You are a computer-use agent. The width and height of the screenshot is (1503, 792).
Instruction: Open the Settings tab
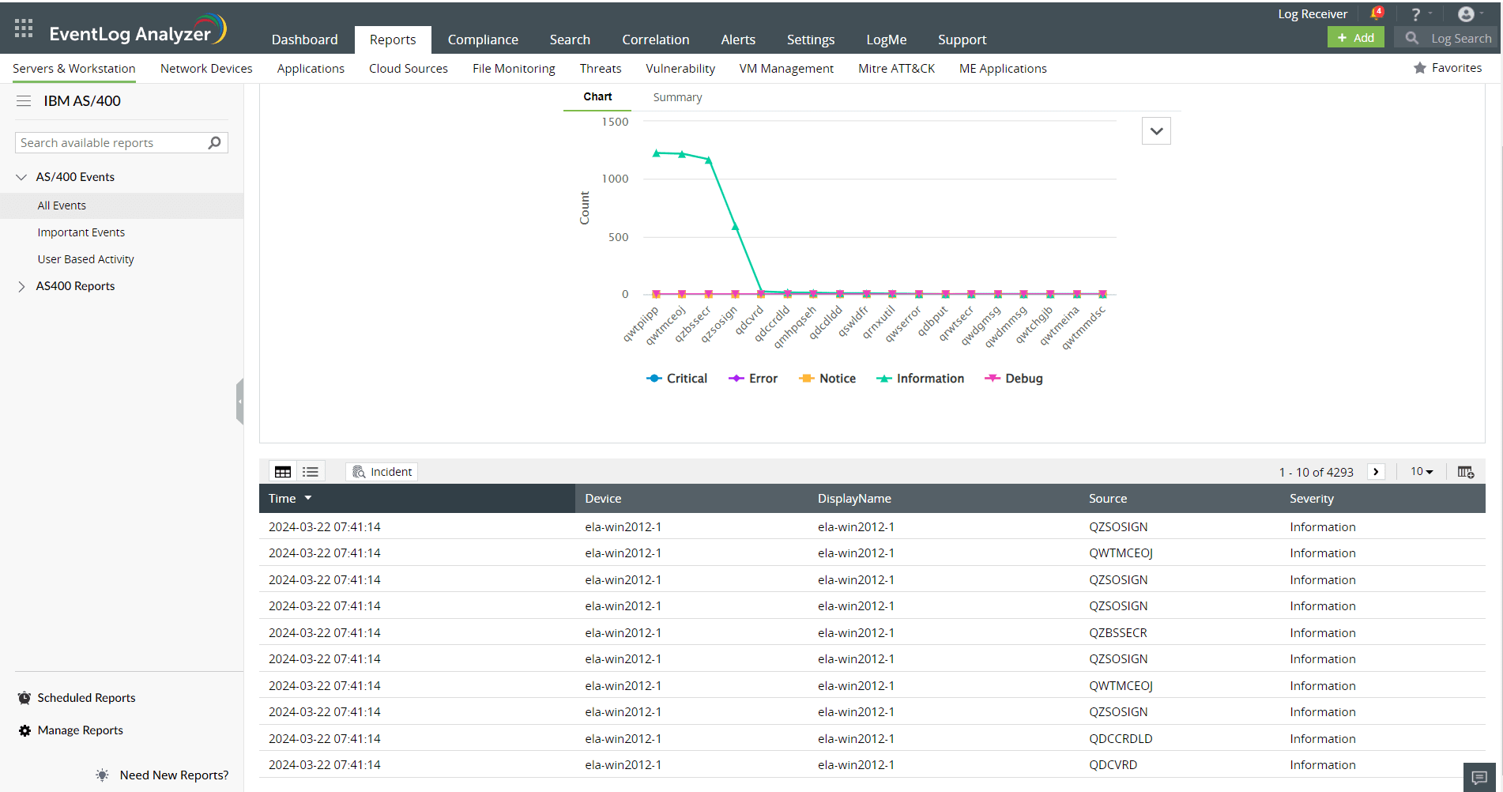click(811, 40)
